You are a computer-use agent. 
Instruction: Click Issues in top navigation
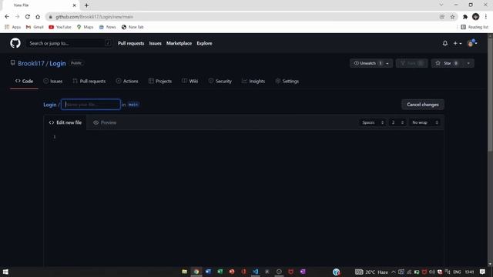155,43
